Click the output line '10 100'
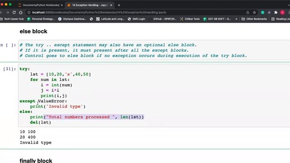 click(28, 132)
